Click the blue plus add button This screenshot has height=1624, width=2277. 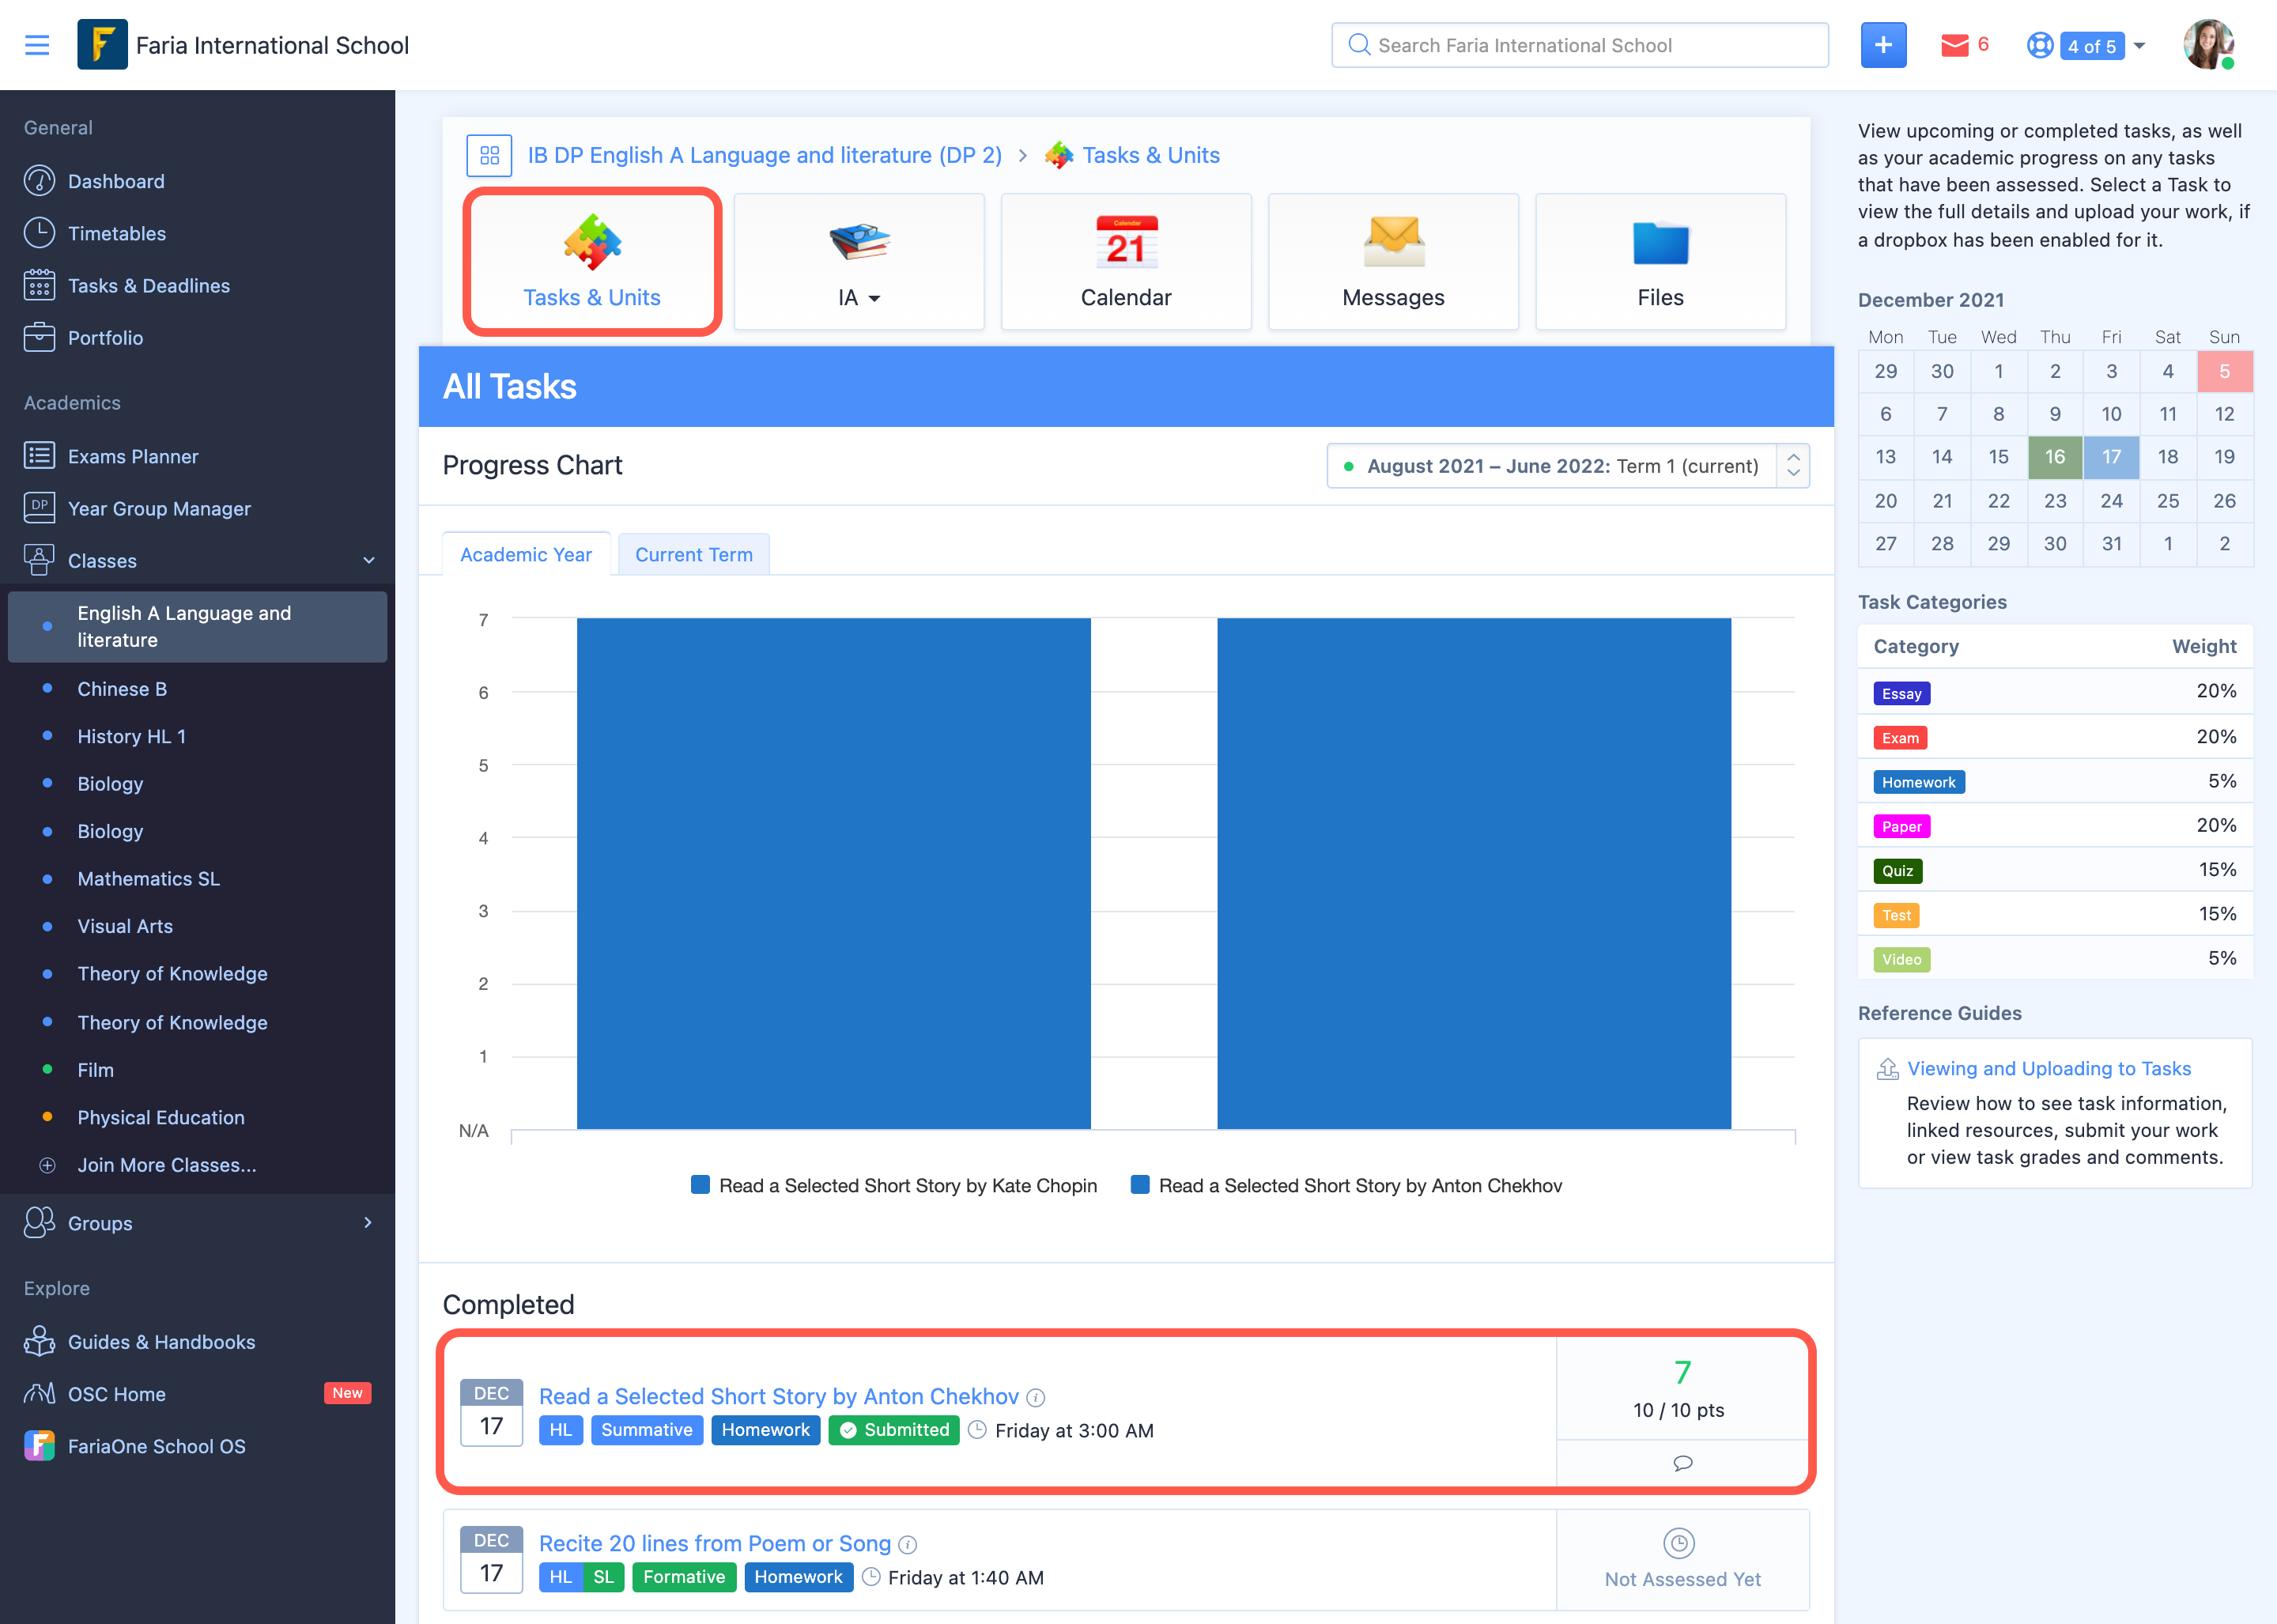coord(1883,45)
